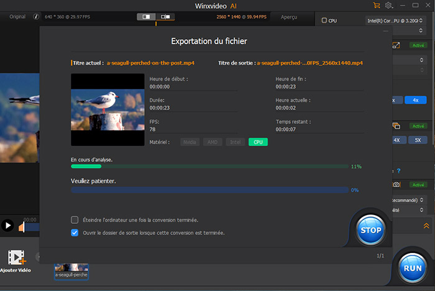Switch to the side-by-side comparison mode
The image size is (435, 291).
[x=165, y=16]
